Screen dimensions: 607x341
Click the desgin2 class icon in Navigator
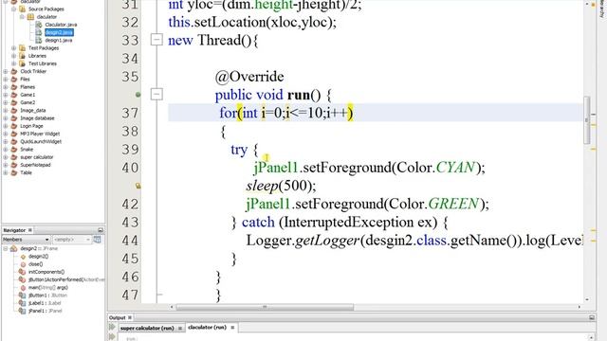[x=14, y=248]
